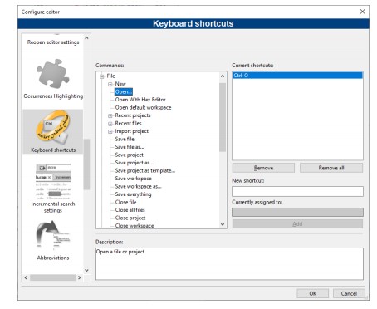Select the Keyboard shortcuts ring icon
This screenshot has height=309, width=377.
pyautogui.click(x=52, y=127)
